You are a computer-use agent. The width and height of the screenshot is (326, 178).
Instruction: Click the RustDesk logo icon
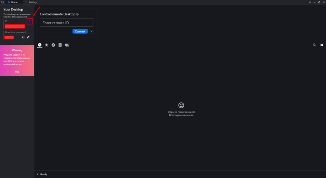point(2,2)
